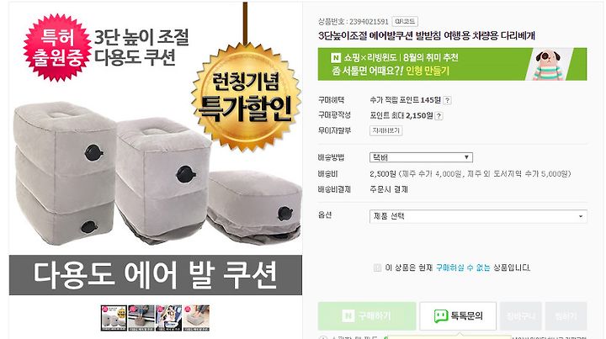Screen dimensions: 606x339
Task: Select the first product thumbnail with three cushions
Action: click(114, 318)
